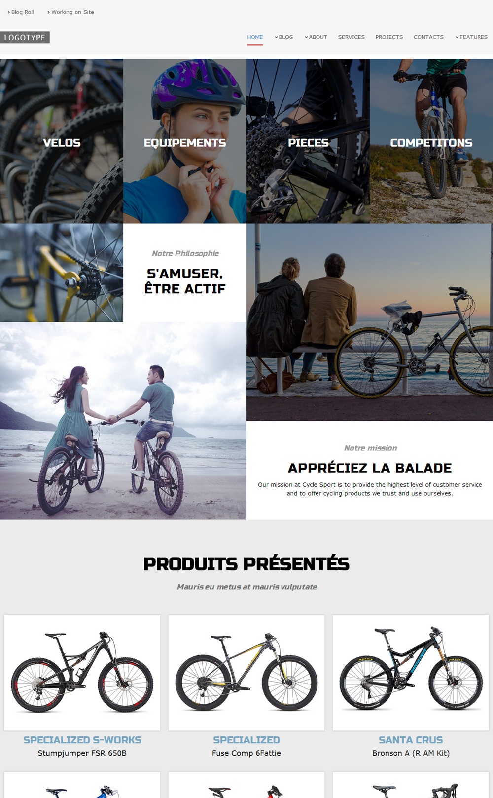Open the VELOS category tile

click(62, 141)
